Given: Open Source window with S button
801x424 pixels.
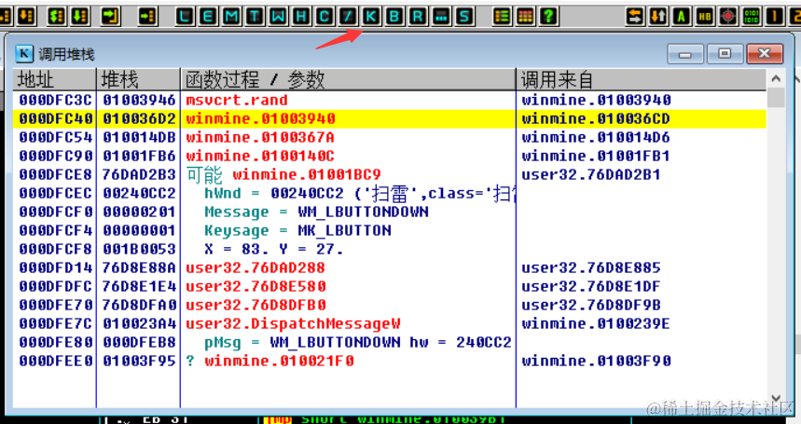Looking at the screenshot, I should [x=464, y=17].
